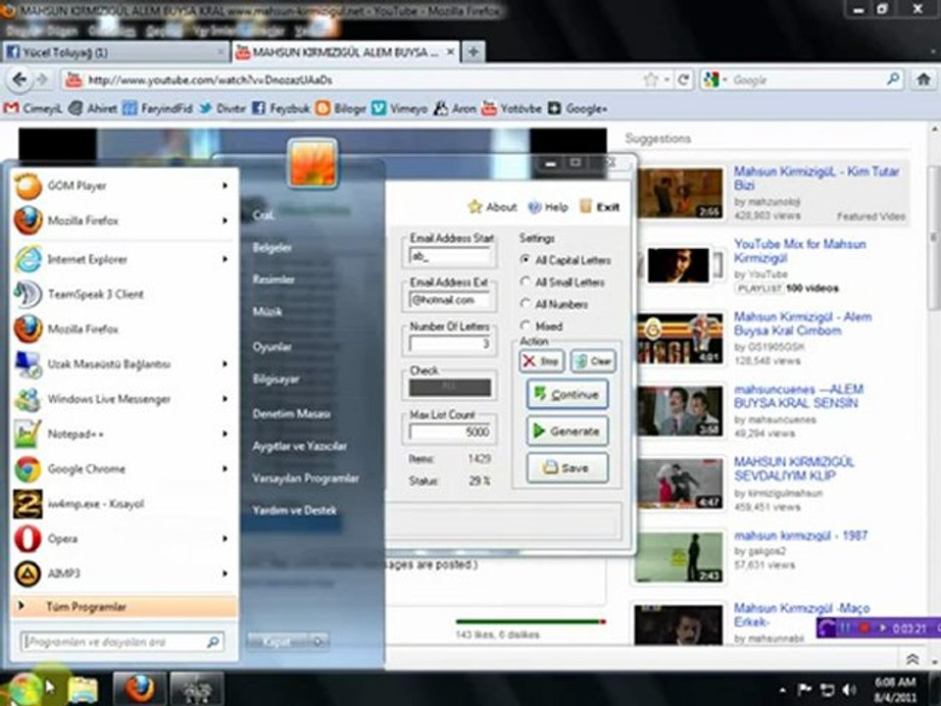This screenshot has height=706, width=941.
Task: Click the user picture in Start menu
Action: coord(313,164)
